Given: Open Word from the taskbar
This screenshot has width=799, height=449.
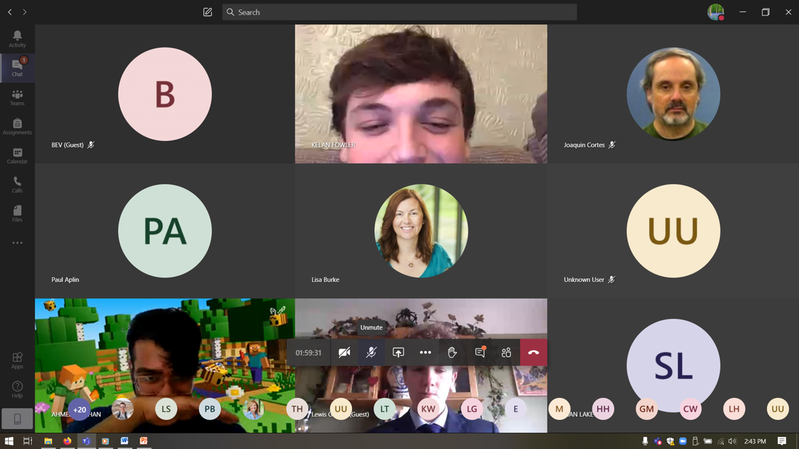Looking at the screenshot, I should coord(124,441).
